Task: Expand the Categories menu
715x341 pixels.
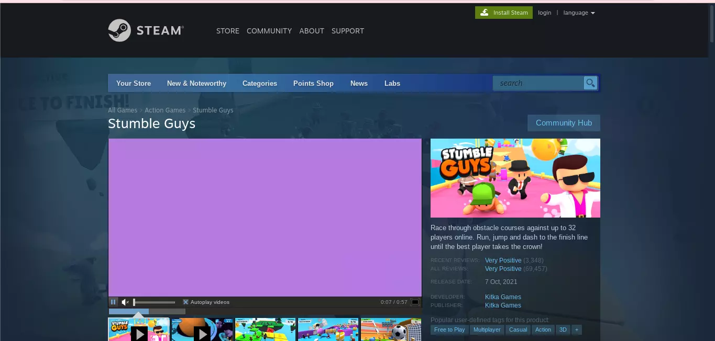Action: click(x=260, y=83)
